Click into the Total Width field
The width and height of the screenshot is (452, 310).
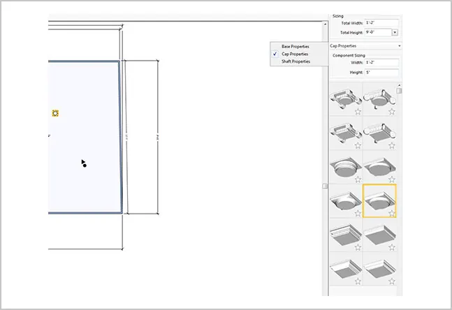(x=382, y=23)
